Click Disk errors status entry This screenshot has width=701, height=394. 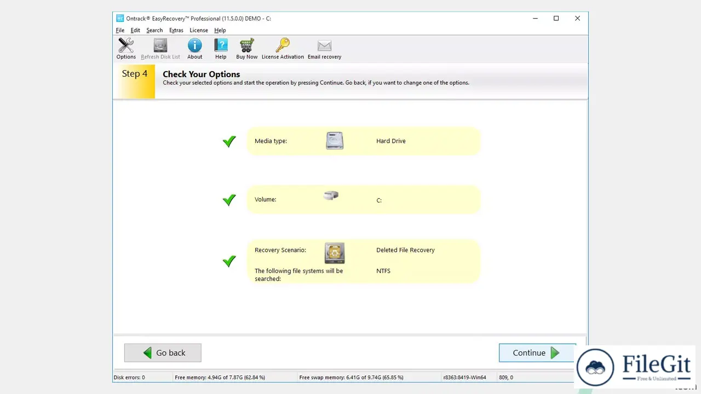(129, 378)
